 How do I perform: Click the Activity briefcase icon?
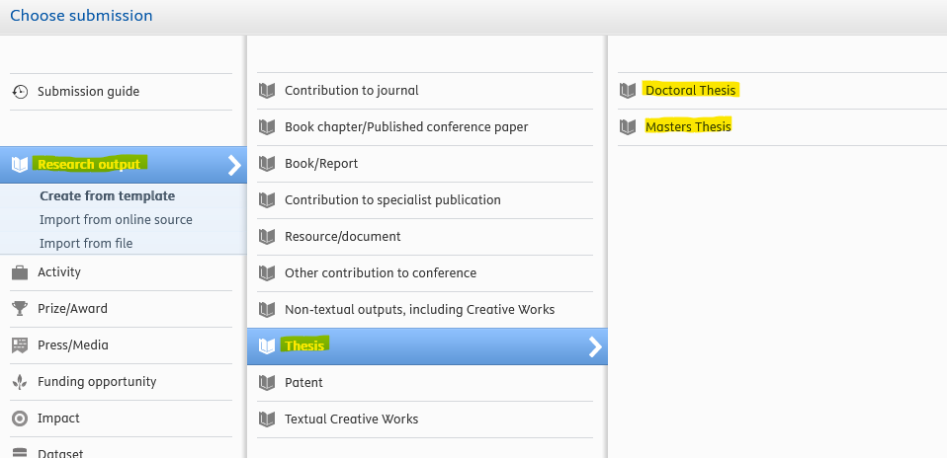[20, 272]
